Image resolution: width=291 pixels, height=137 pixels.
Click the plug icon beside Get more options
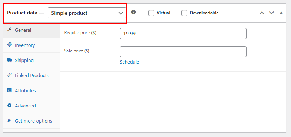[x=10, y=120]
